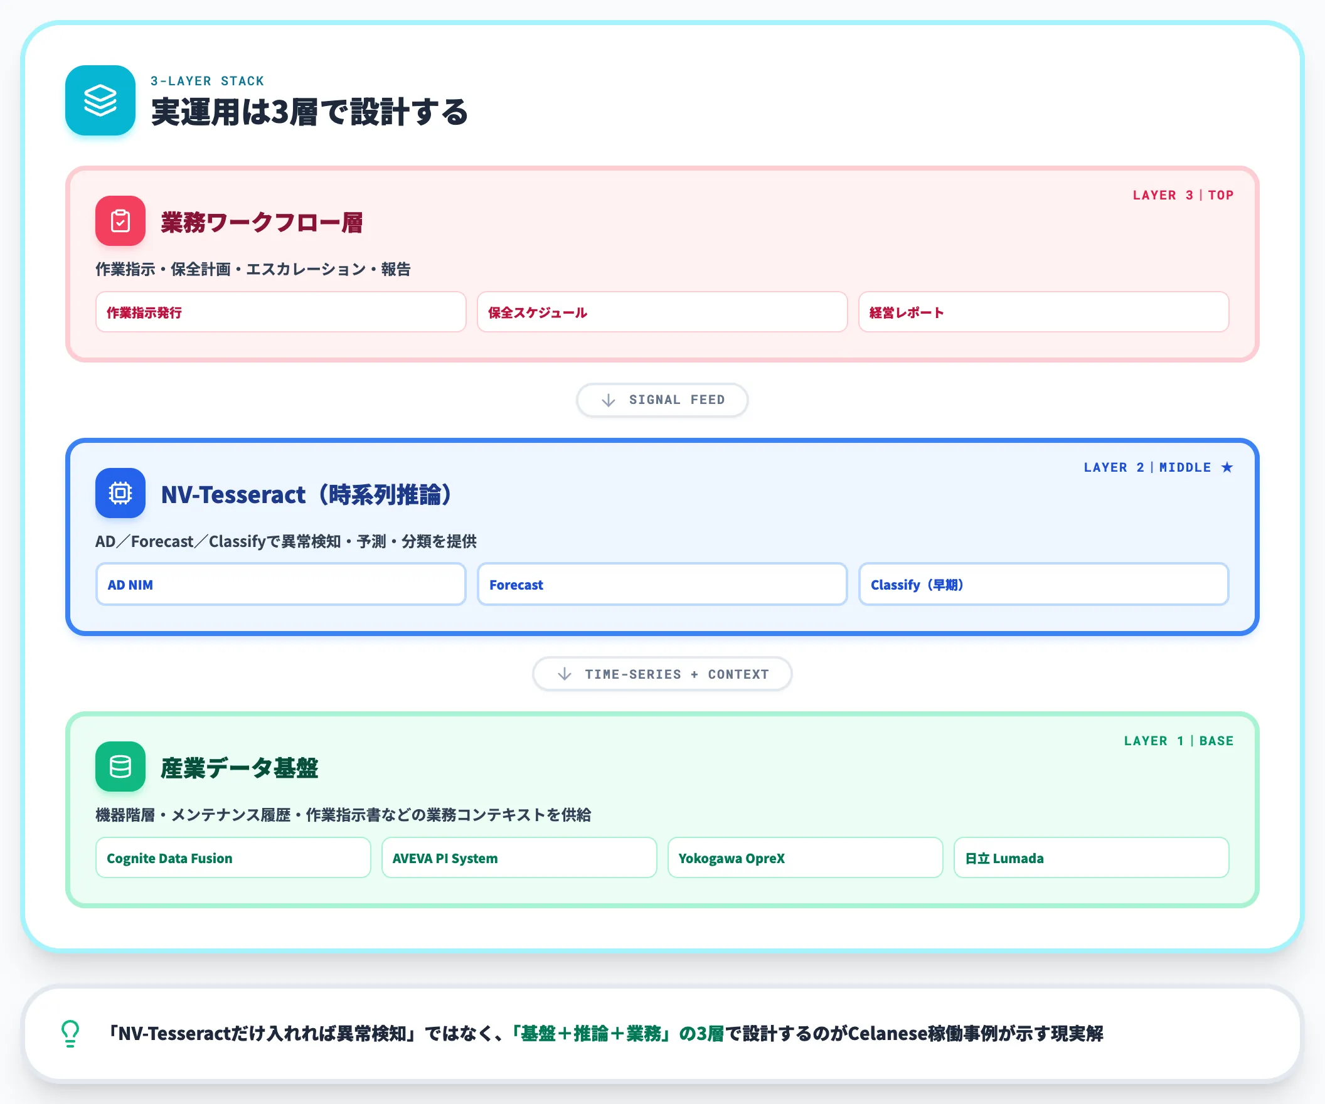Click the teal stacked-layers icon in header
The width and height of the screenshot is (1325, 1104).
100,100
